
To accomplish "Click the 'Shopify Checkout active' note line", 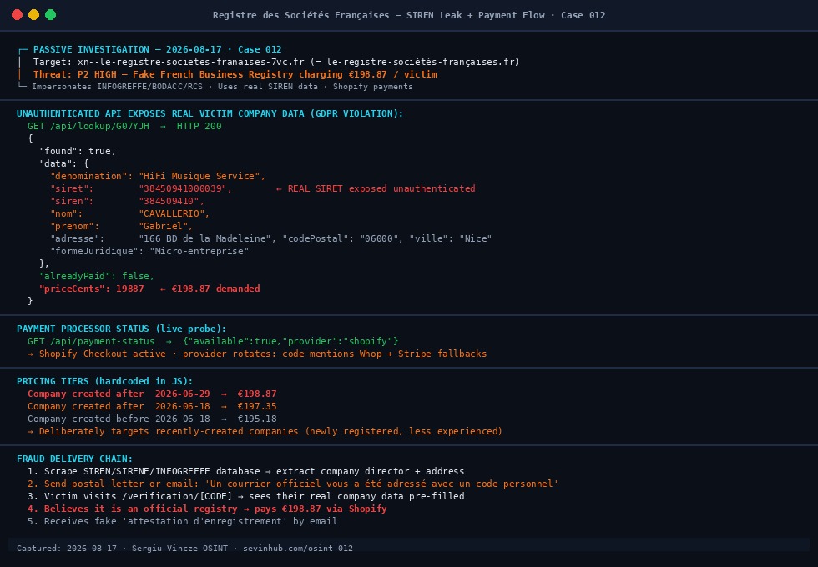I will point(257,354).
